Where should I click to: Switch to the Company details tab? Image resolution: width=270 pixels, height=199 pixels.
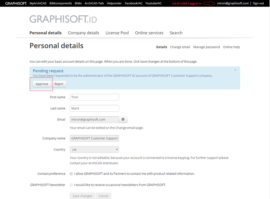83,33
